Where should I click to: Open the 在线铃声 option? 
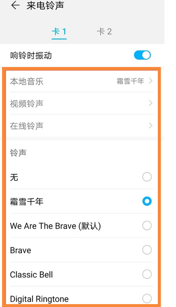click(82, 126)
